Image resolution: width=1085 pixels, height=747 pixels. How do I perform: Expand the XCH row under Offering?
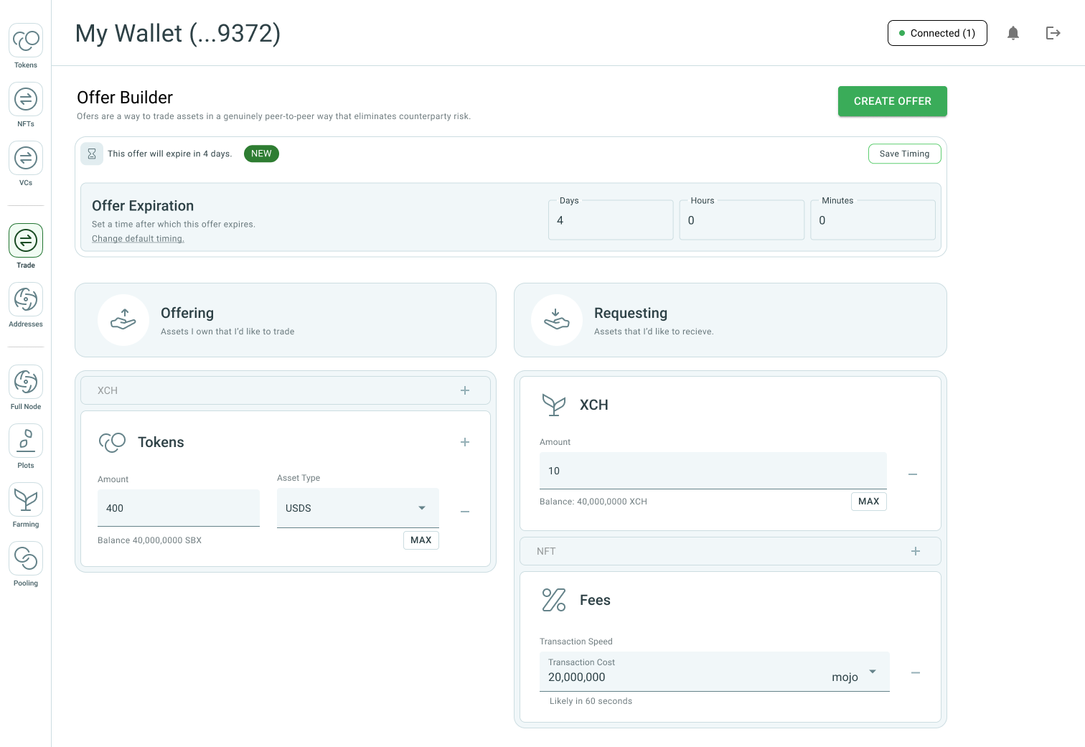[465, 390]
